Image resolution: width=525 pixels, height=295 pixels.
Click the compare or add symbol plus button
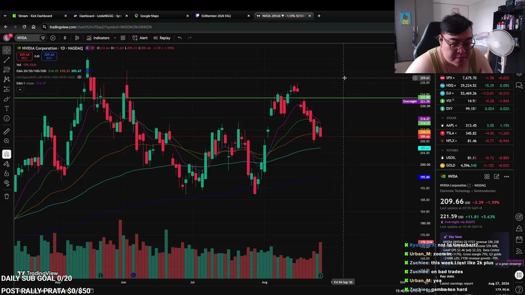53,38
